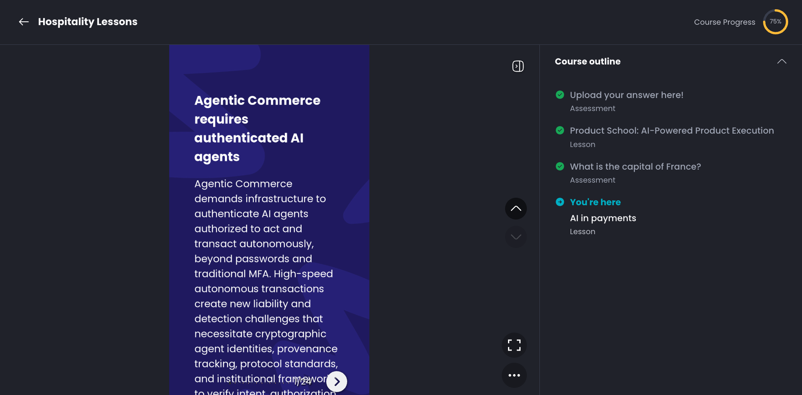Click the back arrow beside Hospitality Lessons
The height and width of the screenshot is (395, 802).
coord(24,22)
